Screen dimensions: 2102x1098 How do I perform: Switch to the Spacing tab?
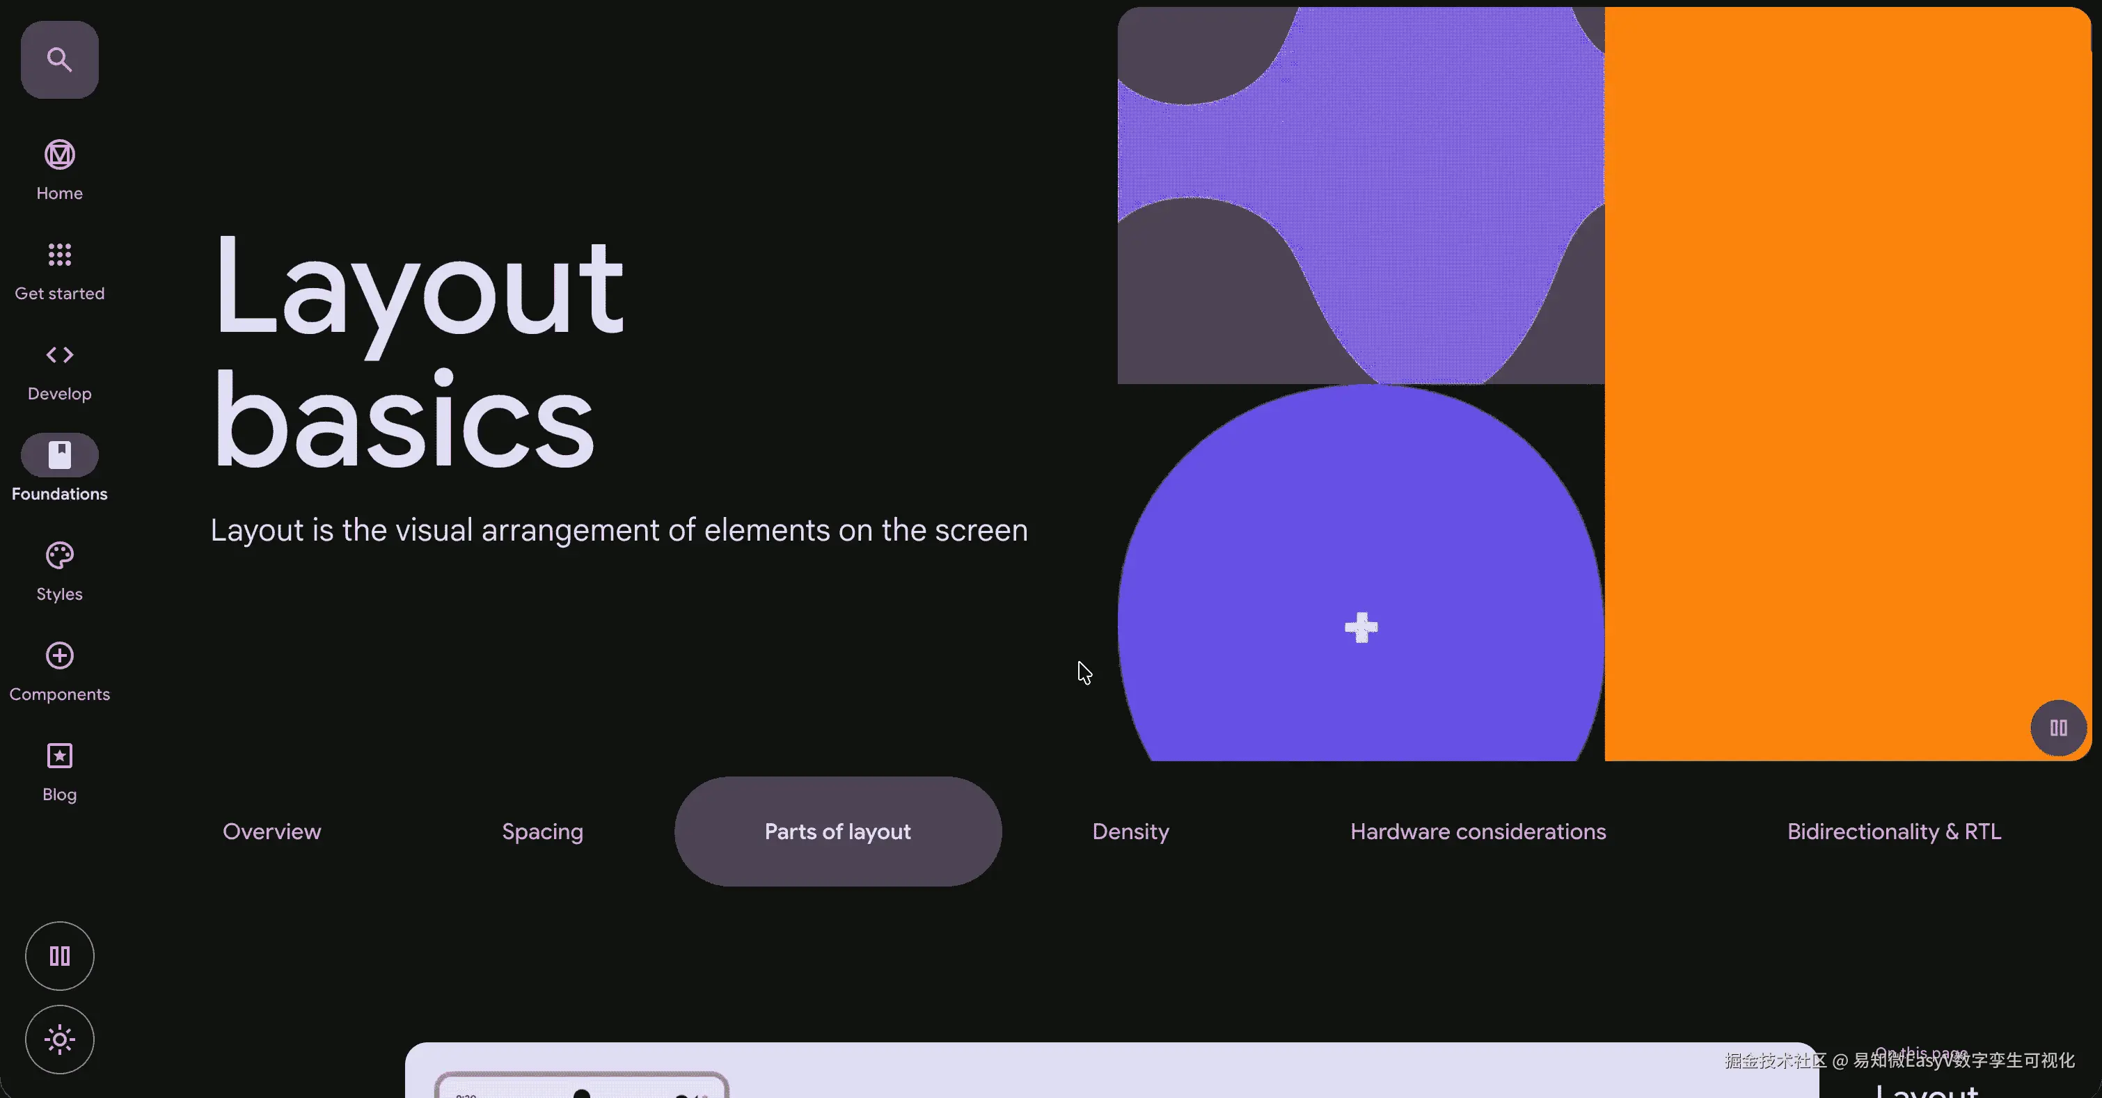tap(543, 832)
